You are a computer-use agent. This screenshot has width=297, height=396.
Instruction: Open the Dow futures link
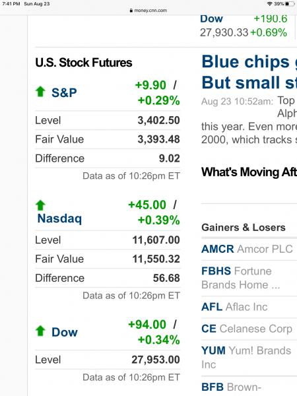coord(65,332)
